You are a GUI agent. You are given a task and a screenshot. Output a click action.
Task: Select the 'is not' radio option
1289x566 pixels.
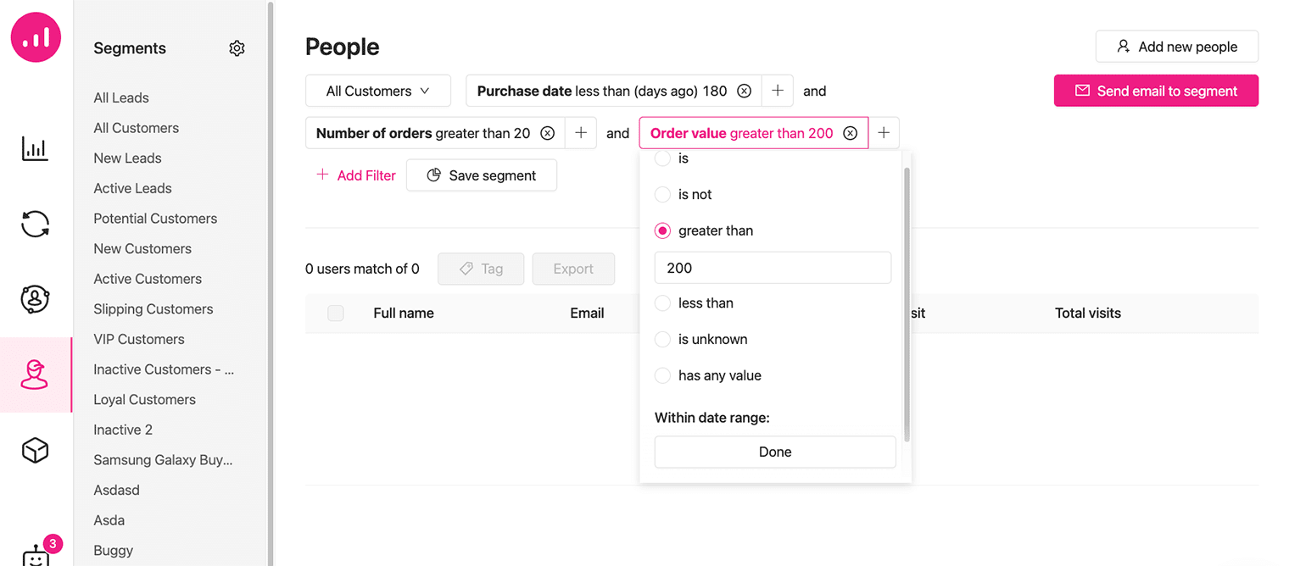pyautogui.click(x=662, y=194)
